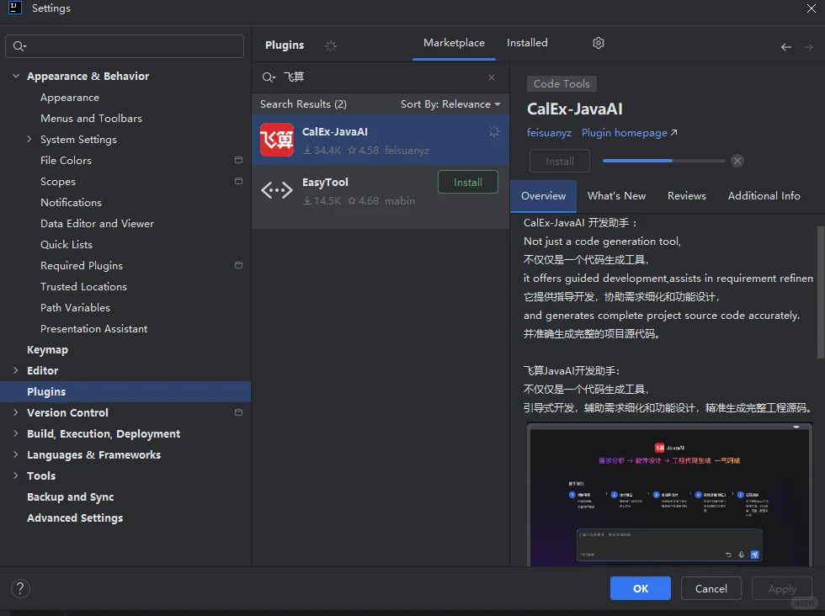
Task: Click the CalEx-JavaAI red plugin logo
Action: click(x=277, y=140)
